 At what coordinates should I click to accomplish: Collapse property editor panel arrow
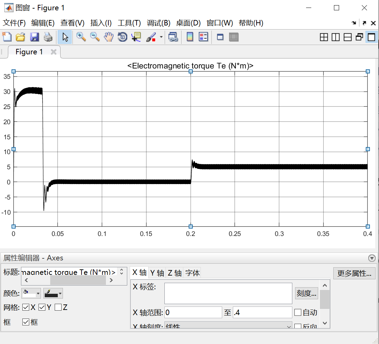372,258
